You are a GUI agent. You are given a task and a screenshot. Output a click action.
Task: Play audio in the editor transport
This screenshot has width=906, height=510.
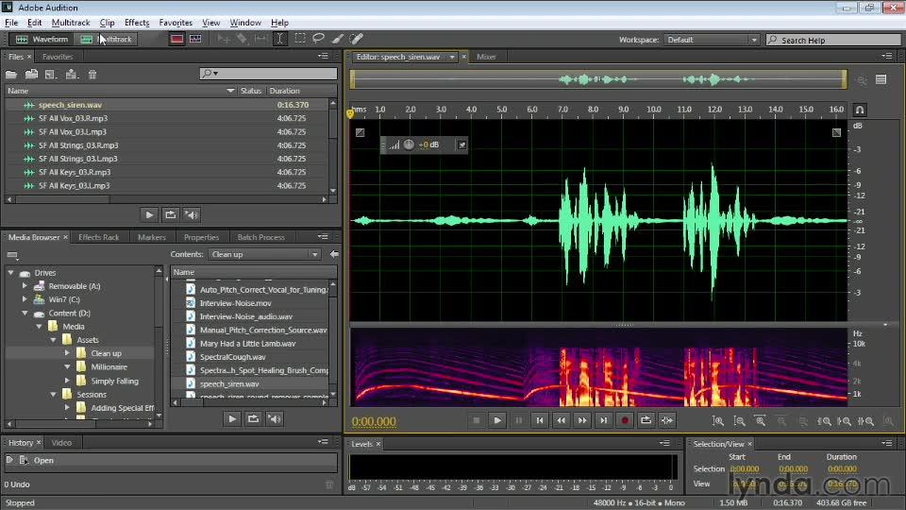[x=497, y=421]
